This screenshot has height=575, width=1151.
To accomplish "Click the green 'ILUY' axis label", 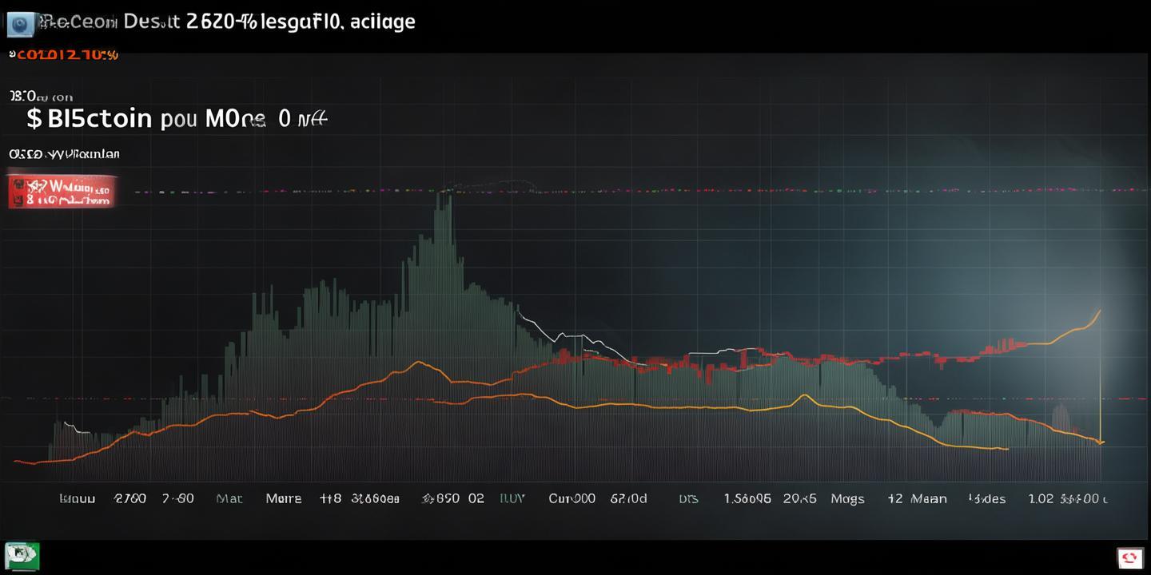I will [x=512, y=498].
